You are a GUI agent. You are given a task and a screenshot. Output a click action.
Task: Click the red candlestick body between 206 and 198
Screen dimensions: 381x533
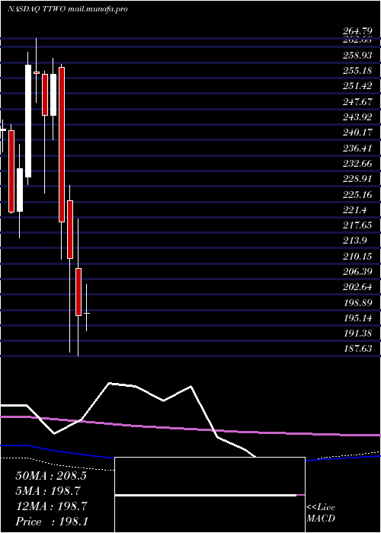coord(78,292)
